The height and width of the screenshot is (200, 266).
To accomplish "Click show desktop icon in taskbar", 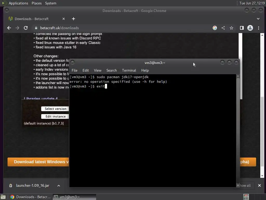I will [x=3, y=197].
